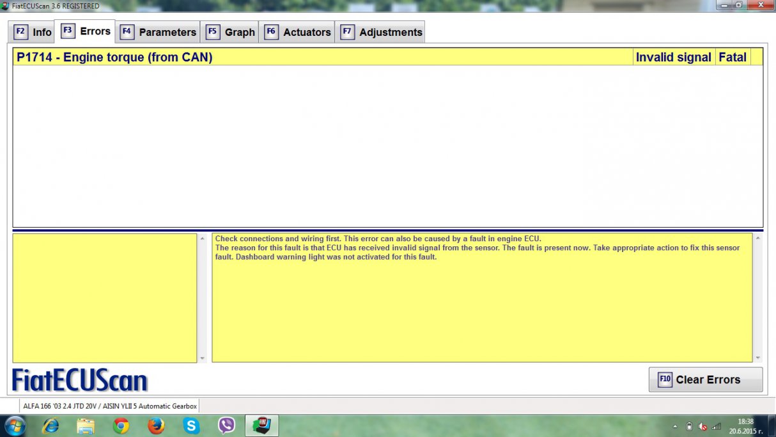Show hidden system tray icons
This screenshot has width=776, height=437.
[676, 426]
